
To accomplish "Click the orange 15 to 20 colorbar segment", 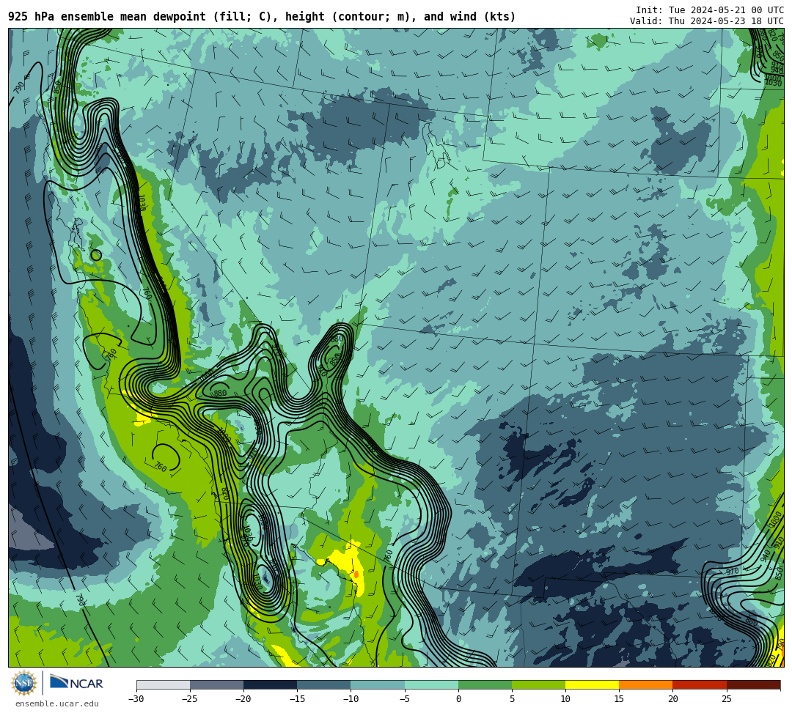I will 646,684.
